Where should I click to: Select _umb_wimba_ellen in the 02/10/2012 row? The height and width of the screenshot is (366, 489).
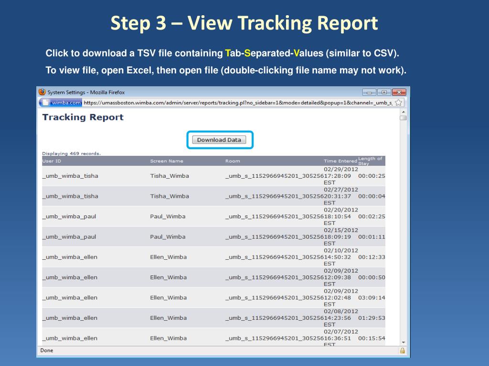click(70, 257)
